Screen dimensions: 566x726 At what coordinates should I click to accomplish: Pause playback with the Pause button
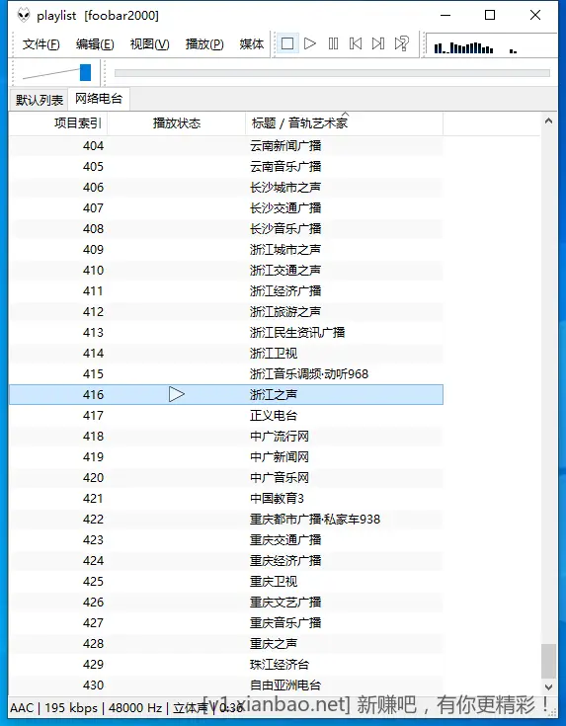click(333, 44)
